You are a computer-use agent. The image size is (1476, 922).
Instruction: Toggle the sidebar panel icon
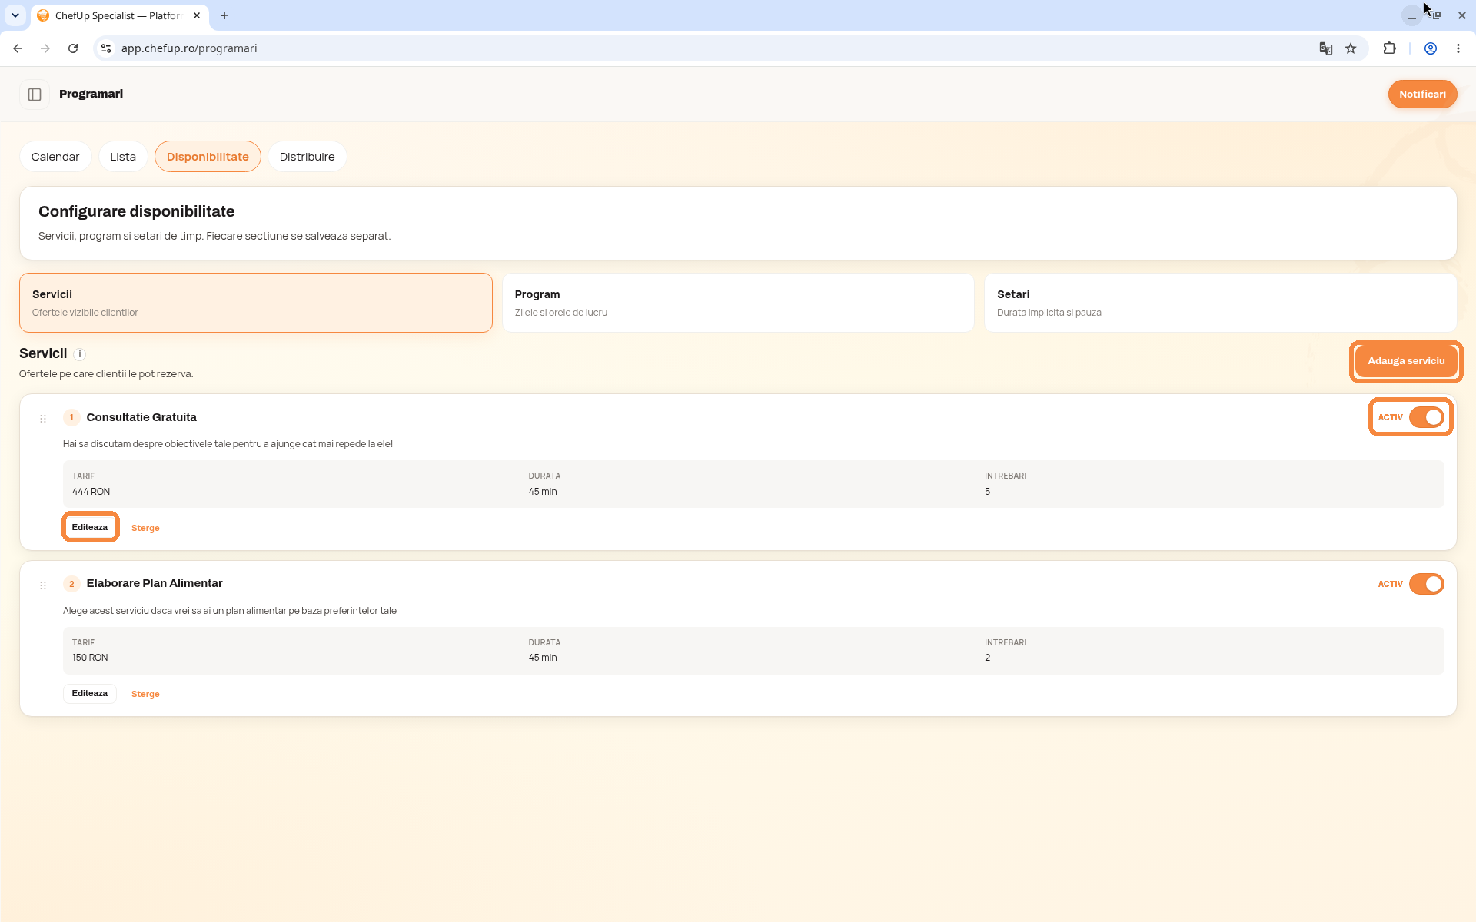click(x=35, y=95)
